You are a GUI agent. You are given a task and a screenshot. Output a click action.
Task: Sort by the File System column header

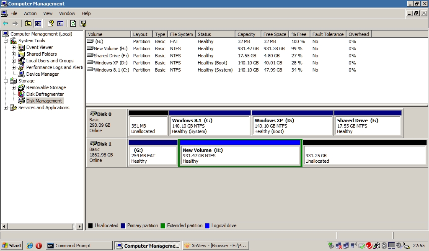point(181,34)
